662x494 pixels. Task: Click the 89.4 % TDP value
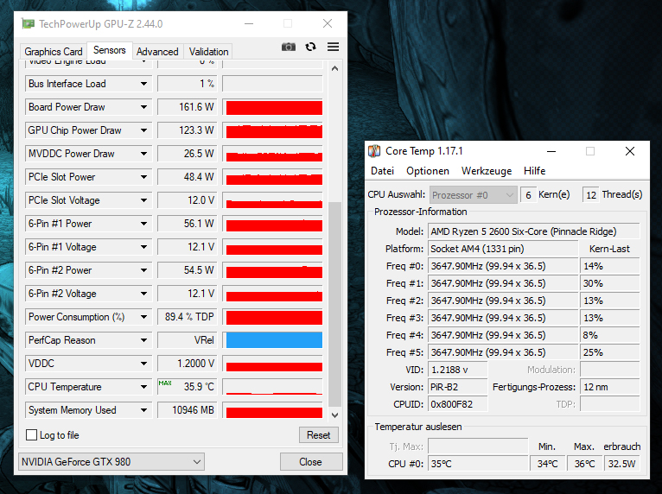click(188, 317)
